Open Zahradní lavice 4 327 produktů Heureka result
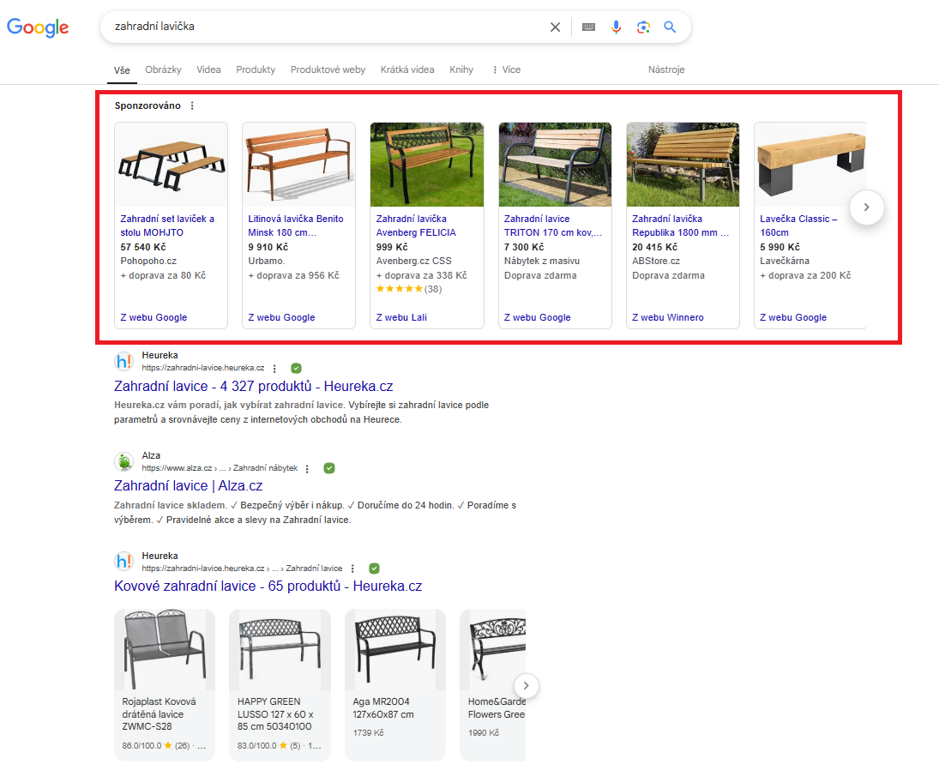The height and width of the screenshot is (776, 939). click(x=253, y=386)
